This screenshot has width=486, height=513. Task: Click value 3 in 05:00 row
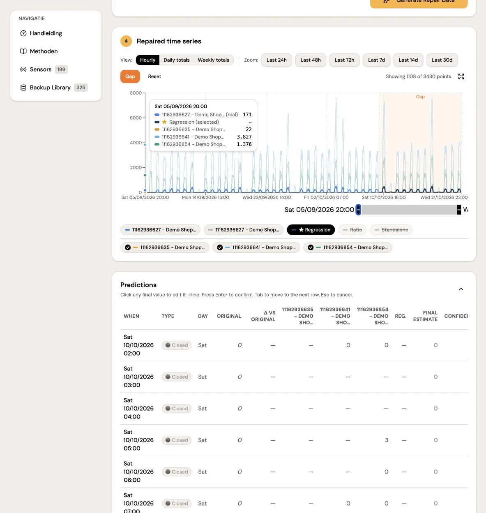point(387,440)
